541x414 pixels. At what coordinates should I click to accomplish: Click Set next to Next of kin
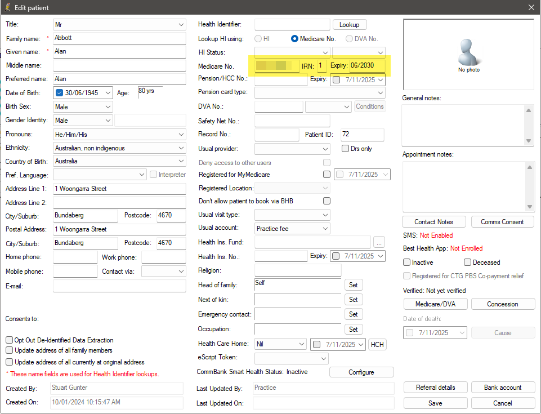353,300
